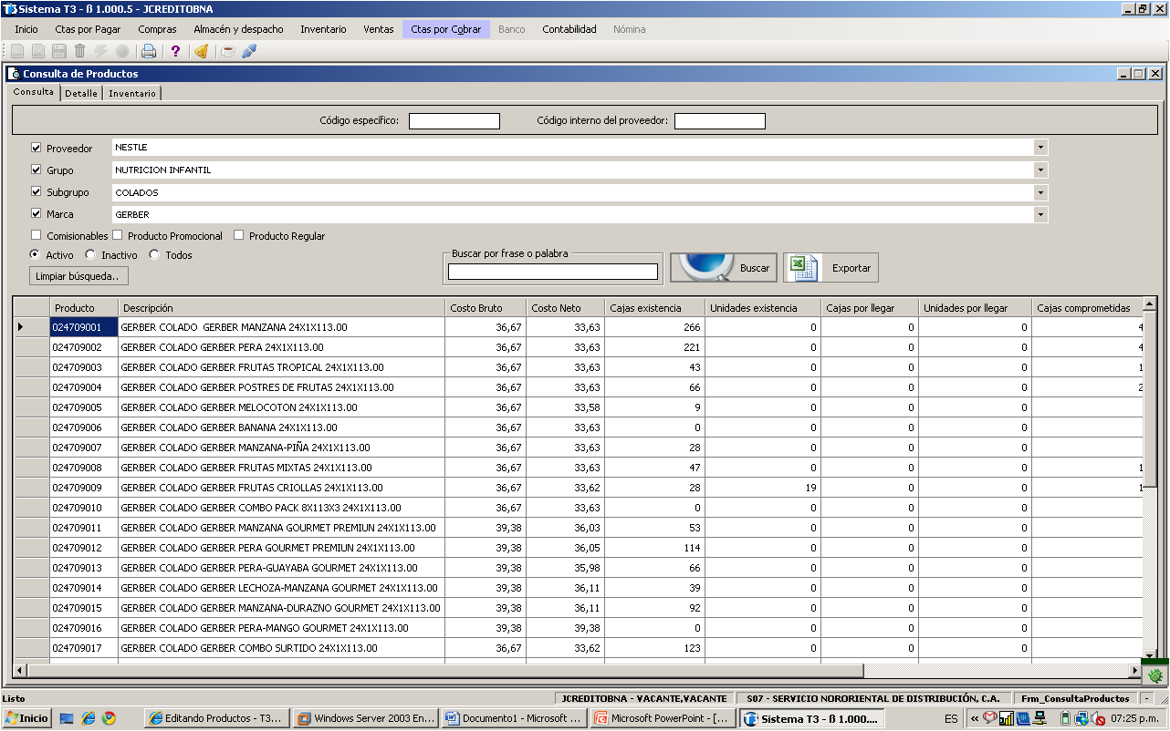This screenshot has height=731, width=1170.
Task: Click the gray stop circle toolbar icon
Action: coord(122,51)
